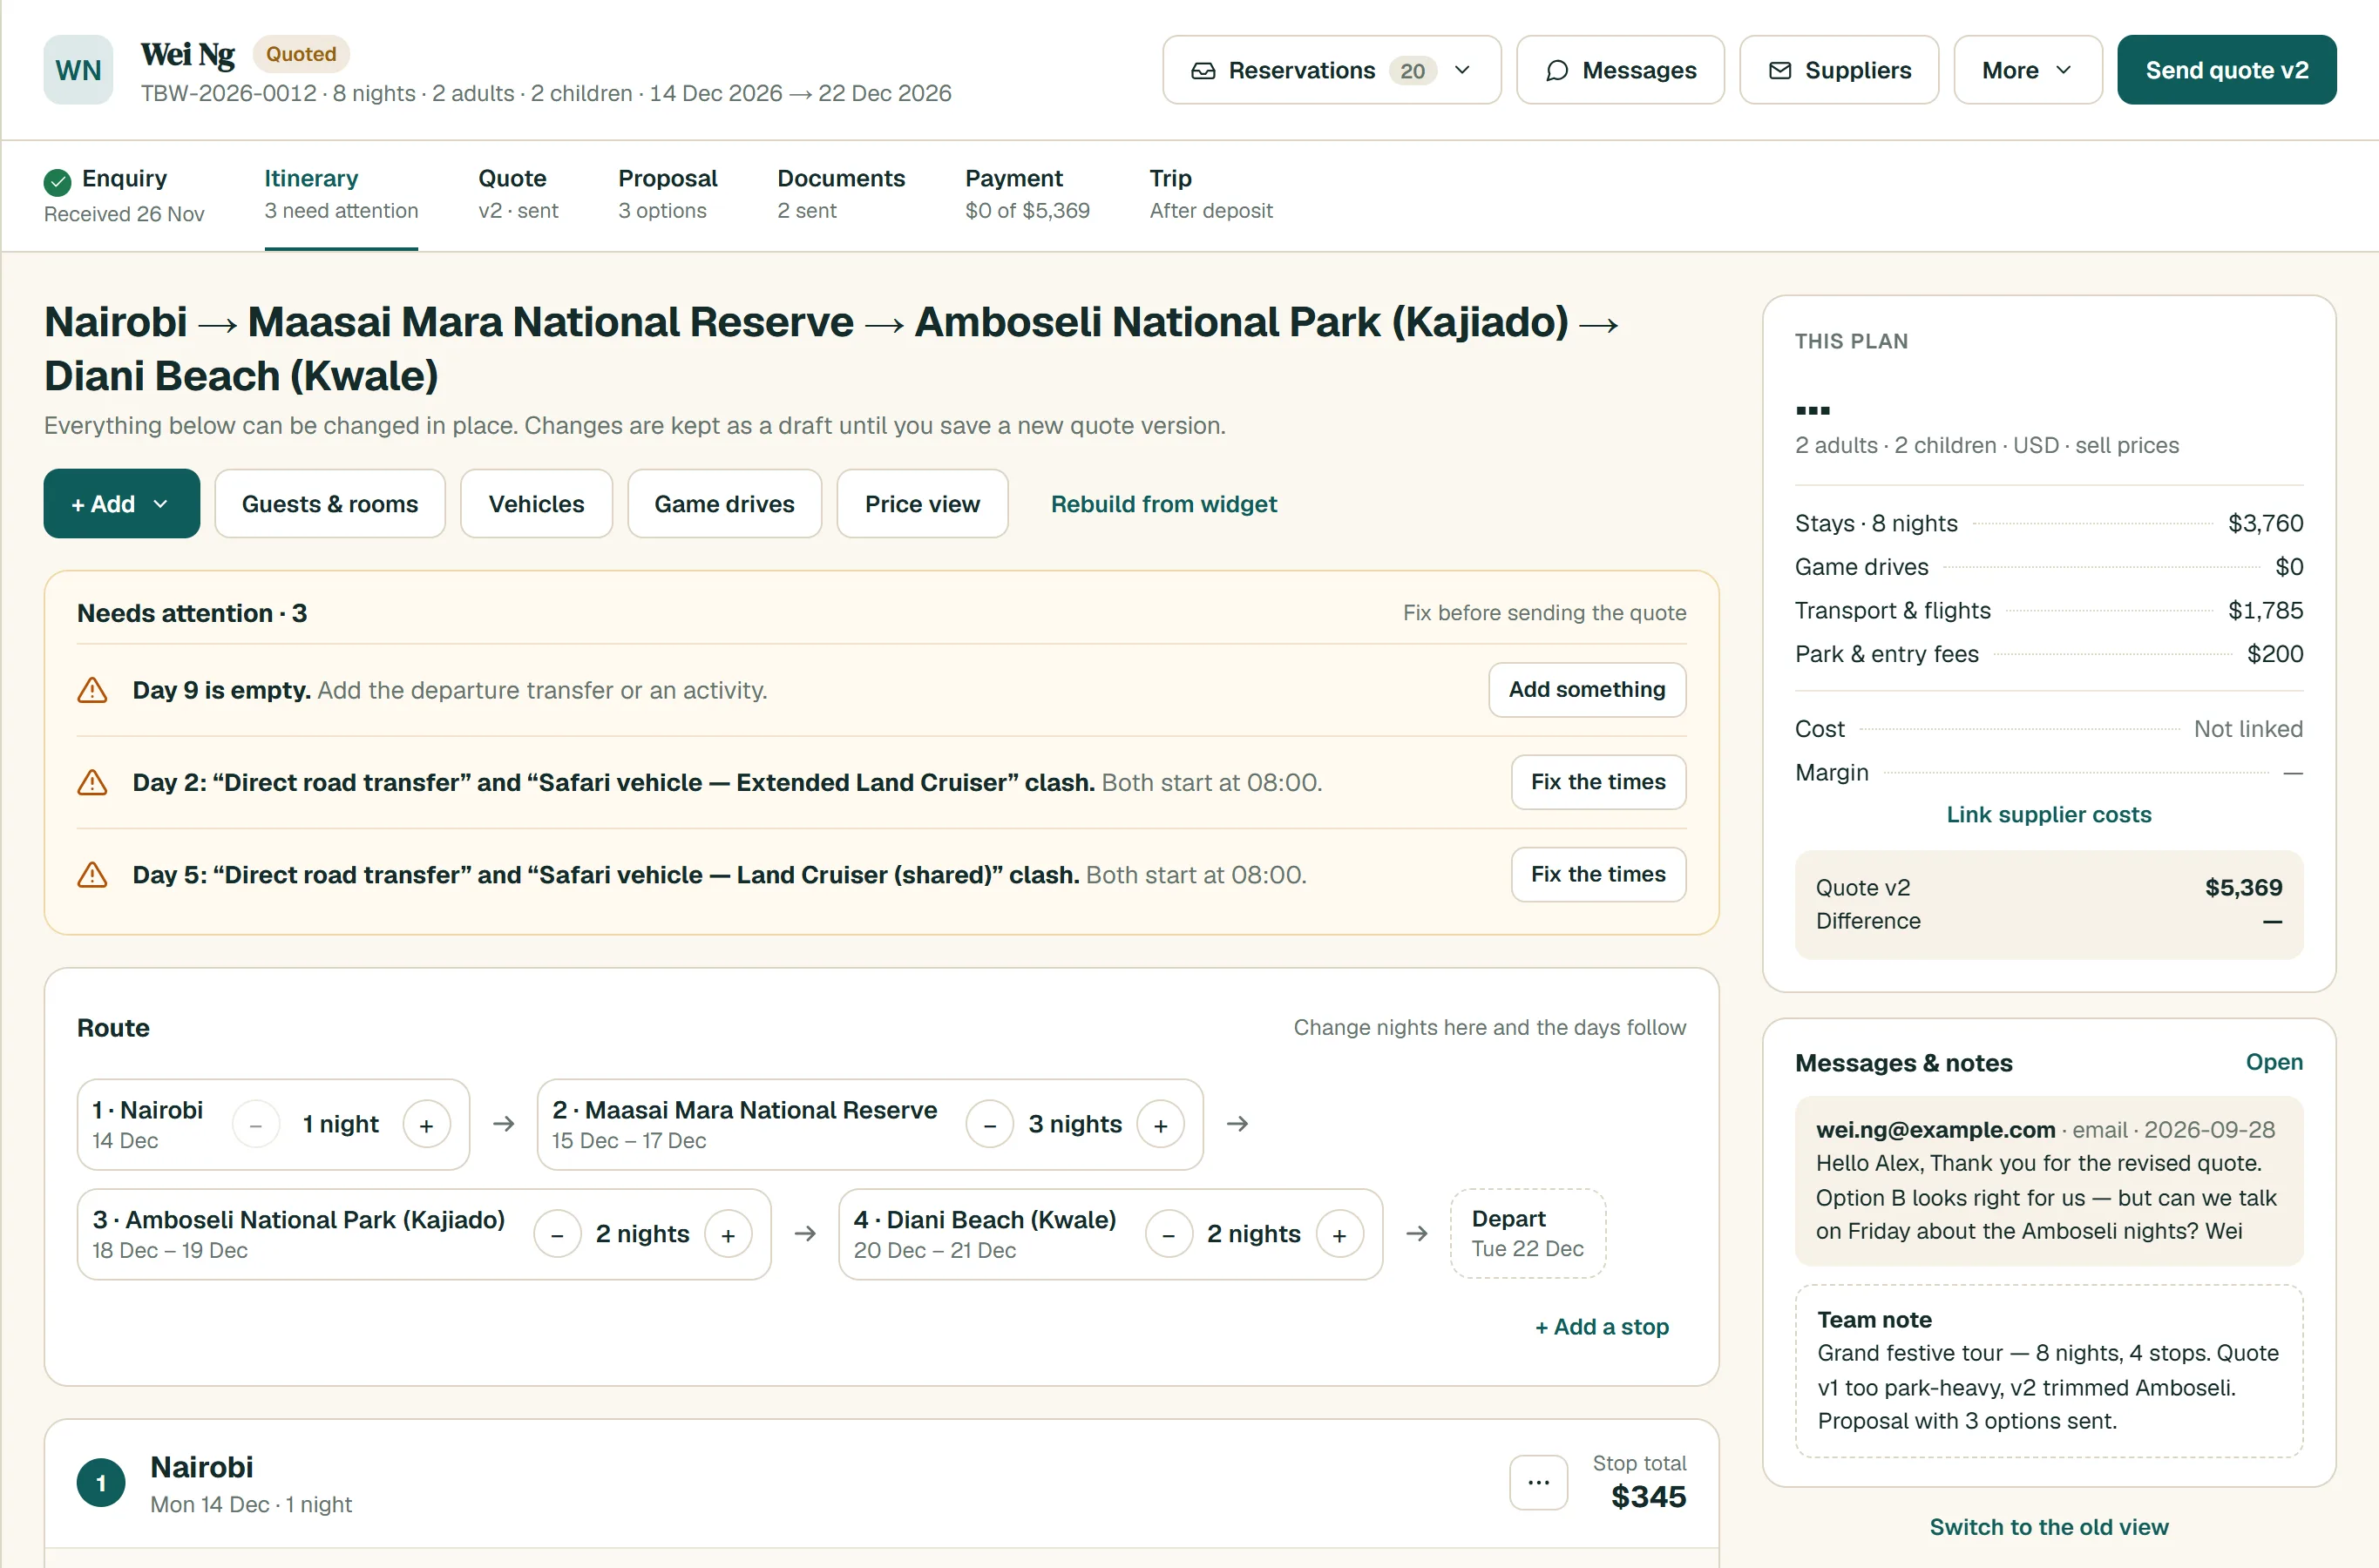Open the + Add dropdown button
The image size is (2379, 1568).
coord(121,504)
